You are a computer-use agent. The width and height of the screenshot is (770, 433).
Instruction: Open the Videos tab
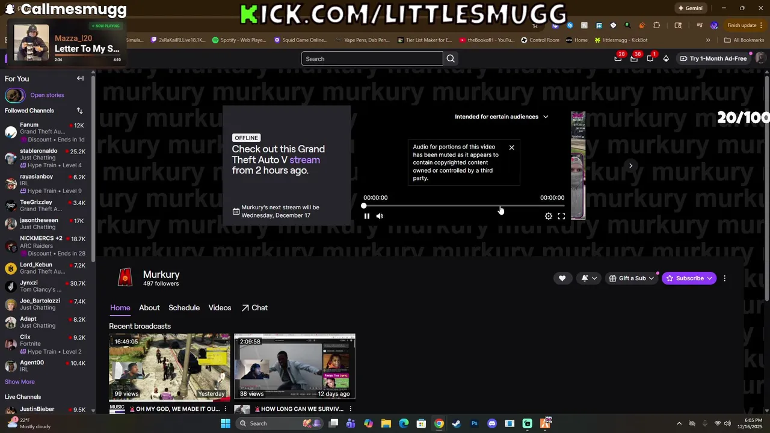click(220, 308)
